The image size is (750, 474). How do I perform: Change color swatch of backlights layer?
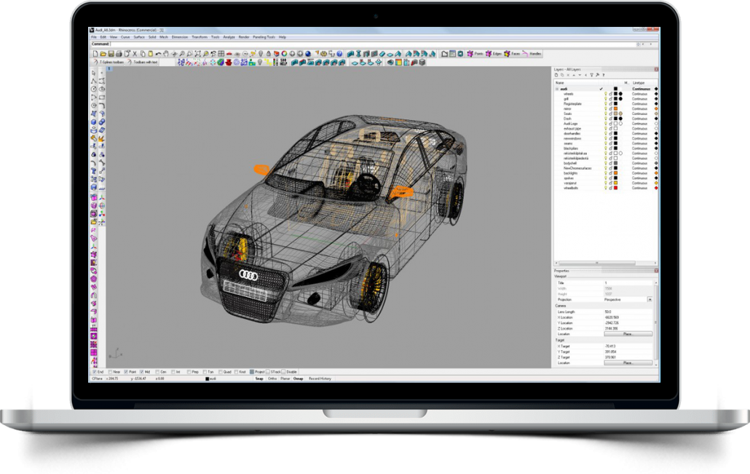tap(615, 173)
